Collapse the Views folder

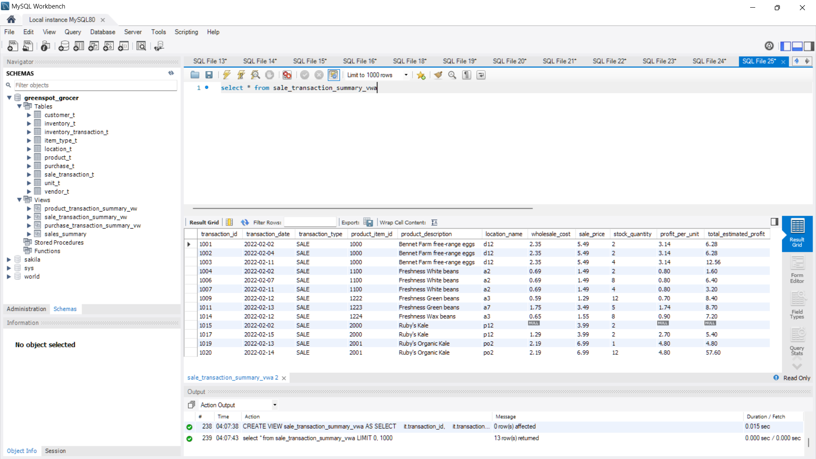coord(19,200)
